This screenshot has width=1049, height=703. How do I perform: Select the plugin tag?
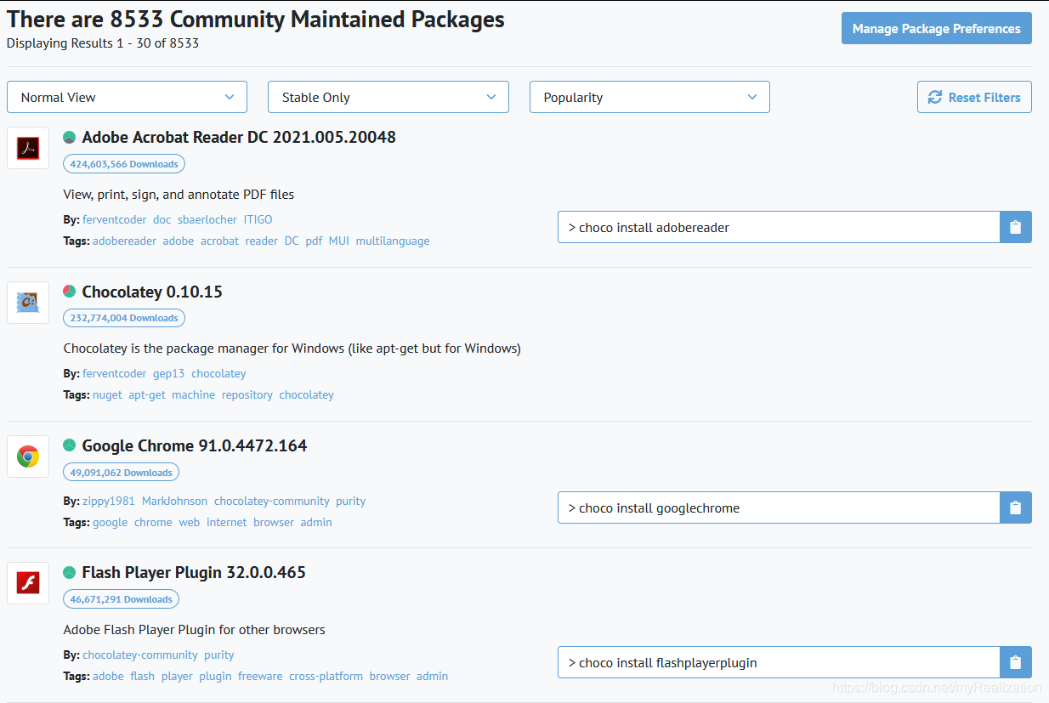pyautogui.click(x=216, y=676)
